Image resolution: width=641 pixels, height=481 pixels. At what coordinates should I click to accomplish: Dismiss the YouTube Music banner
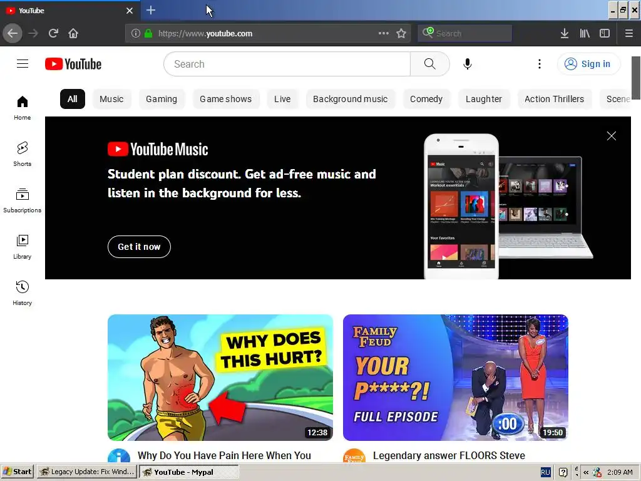point(612,136)
